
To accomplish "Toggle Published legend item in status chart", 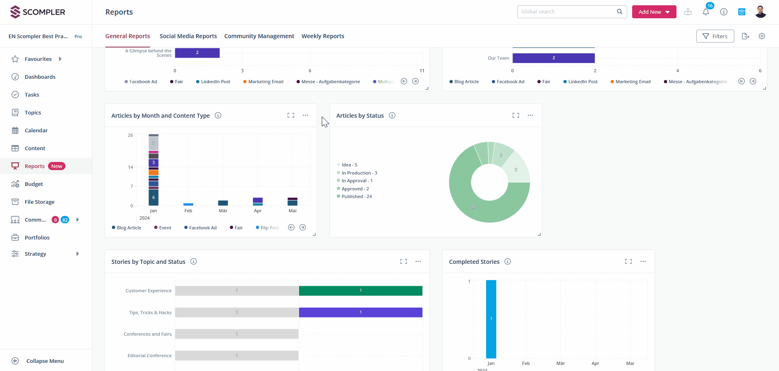I will [x=354, y=196].
